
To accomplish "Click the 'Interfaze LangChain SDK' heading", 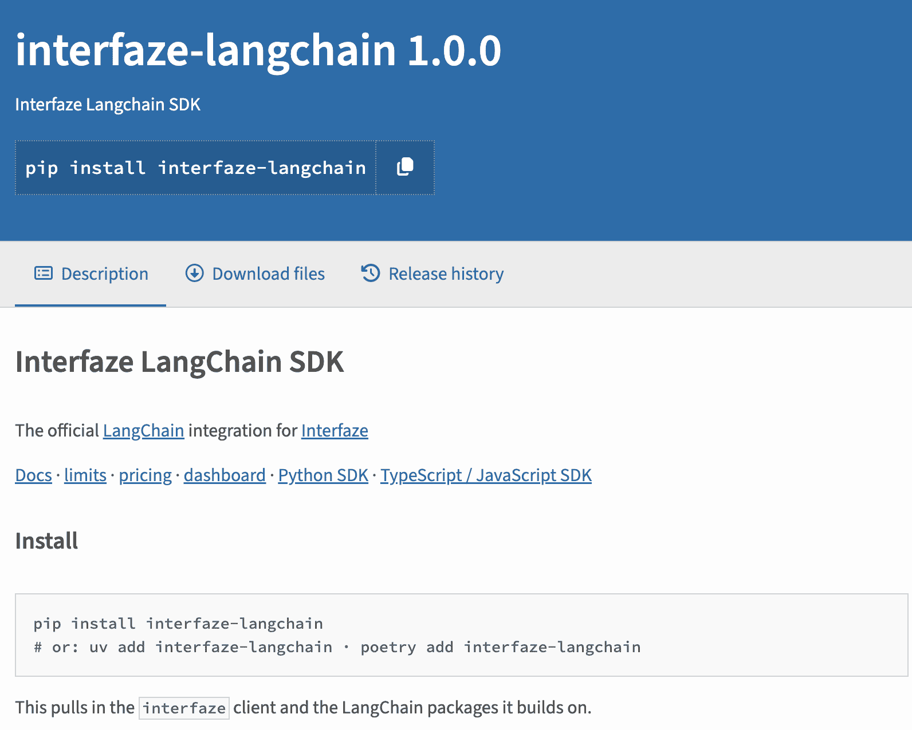I will 179,362.
